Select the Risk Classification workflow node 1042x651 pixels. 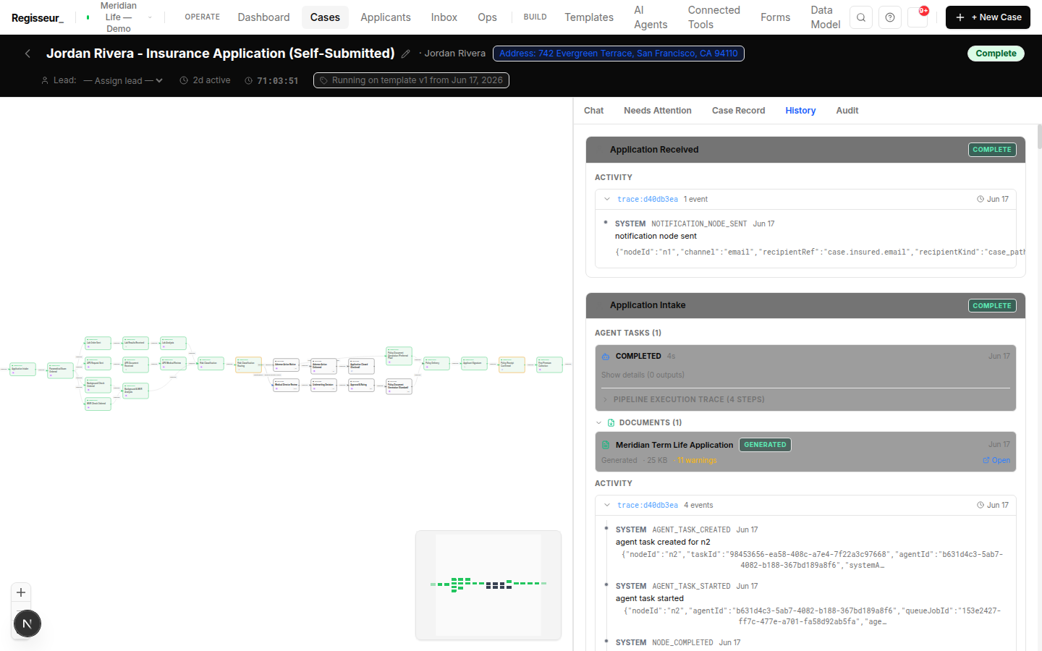click(x=211, y=363)
